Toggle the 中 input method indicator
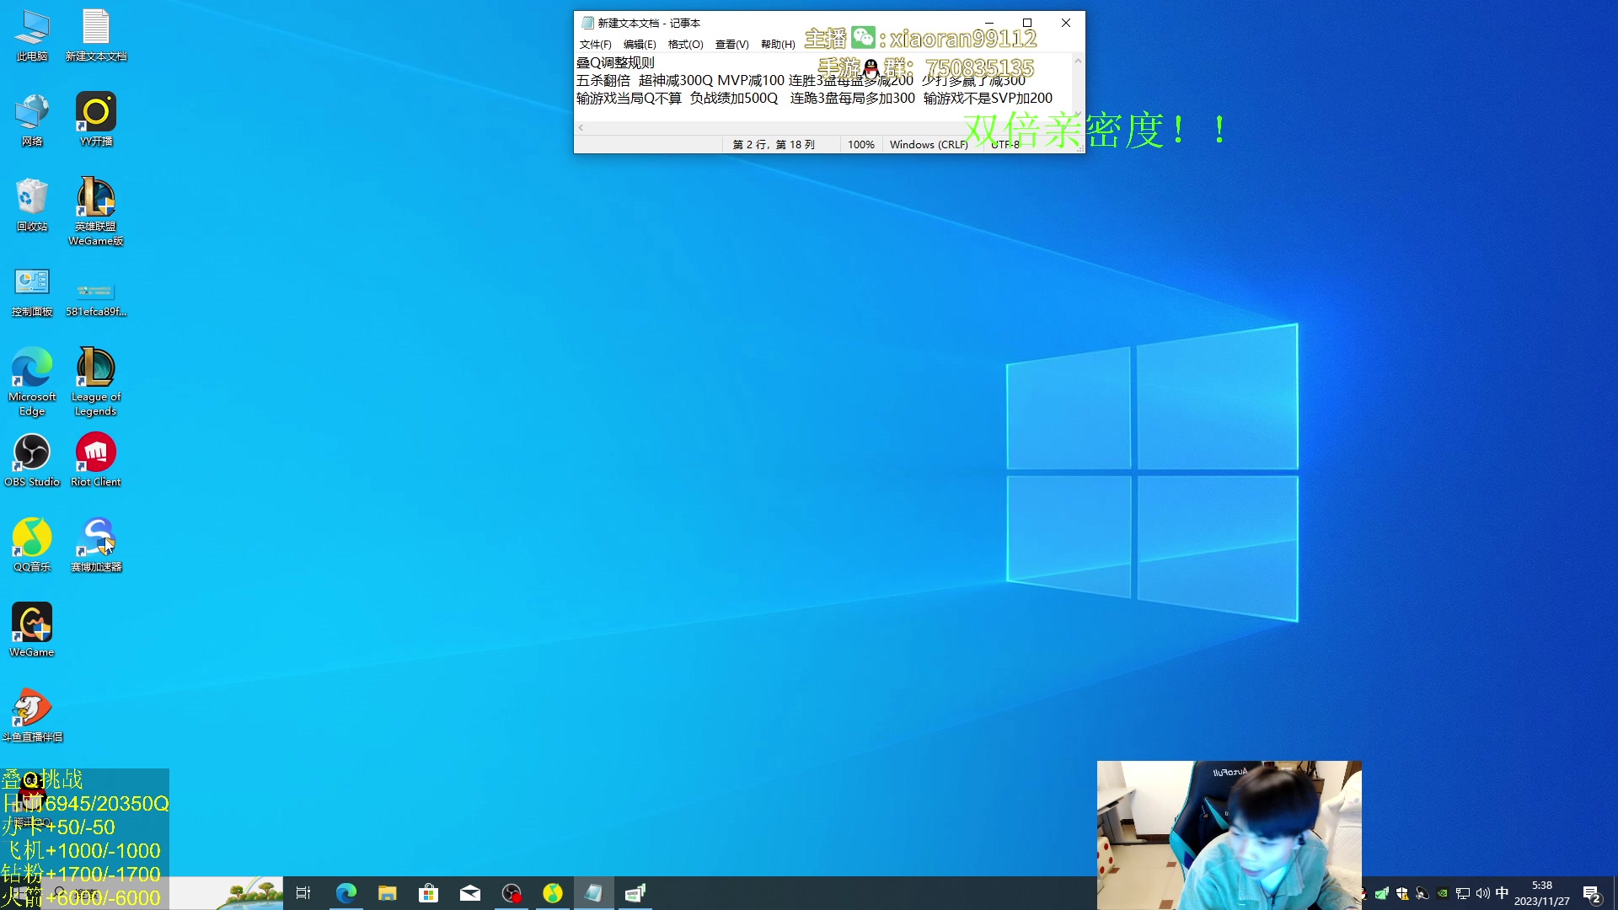Screen dimensions: 1618x910 click(1503, 893)
